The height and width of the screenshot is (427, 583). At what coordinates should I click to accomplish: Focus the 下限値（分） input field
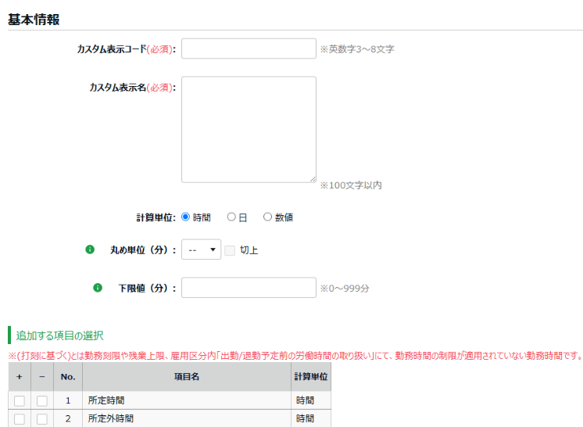(x=249, y=288)
